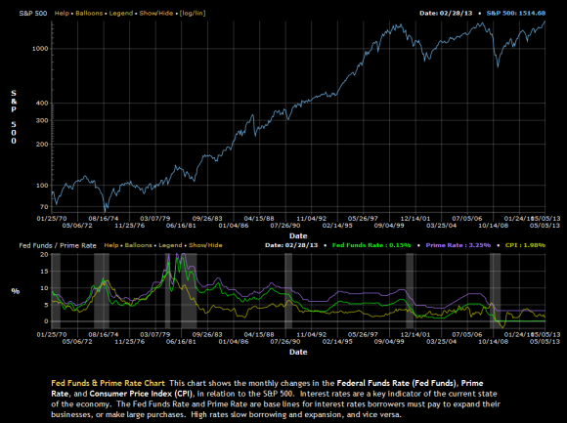
Task: Open Help link in S&P 500 chart
Action: [62, 14]
